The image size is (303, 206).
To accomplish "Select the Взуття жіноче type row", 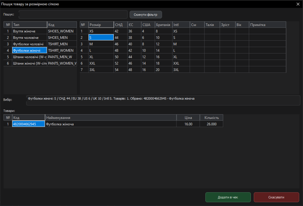I will click(x=29, y=31).
